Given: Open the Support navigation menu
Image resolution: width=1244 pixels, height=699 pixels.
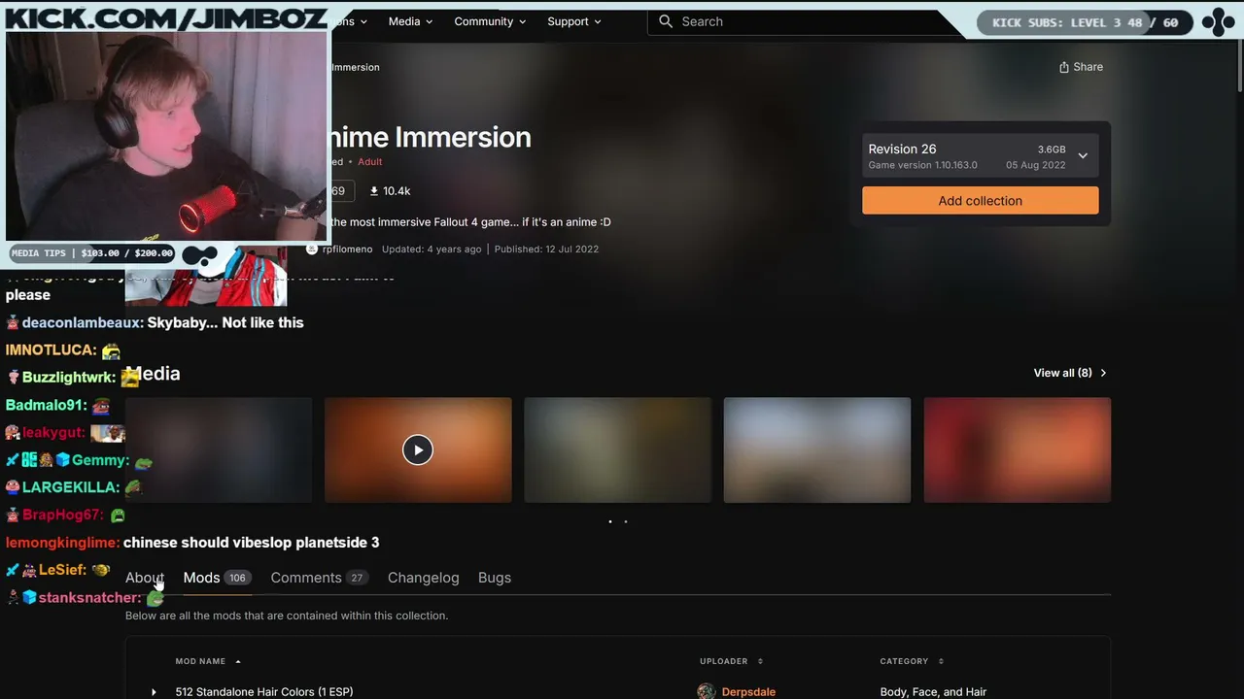Looking at the screenshot, I should 574,21.
